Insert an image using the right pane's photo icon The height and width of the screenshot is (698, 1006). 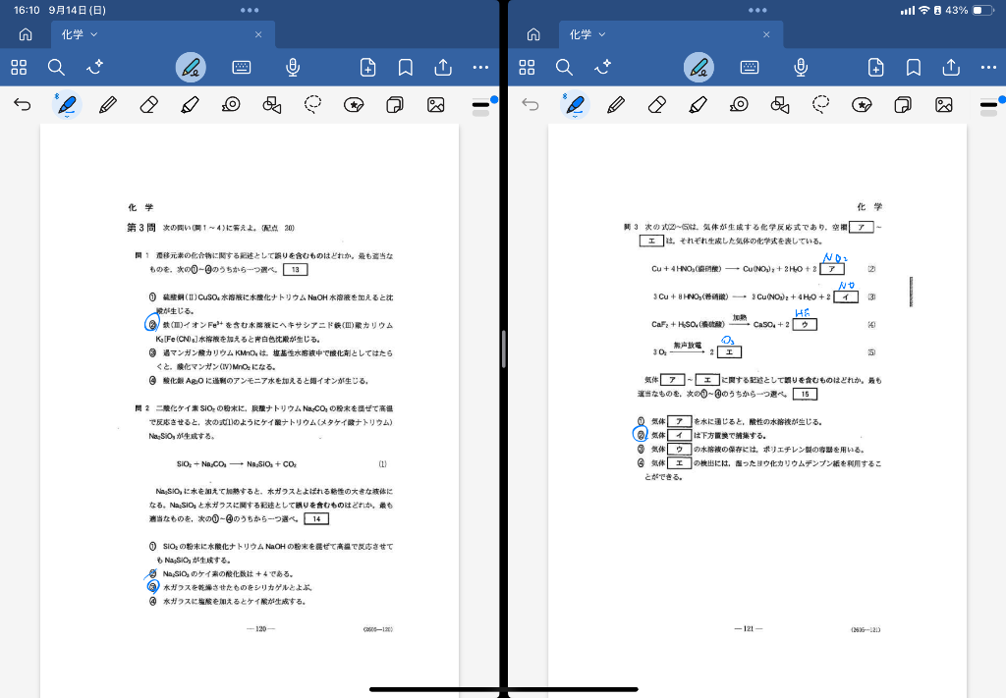click(944, 104)
